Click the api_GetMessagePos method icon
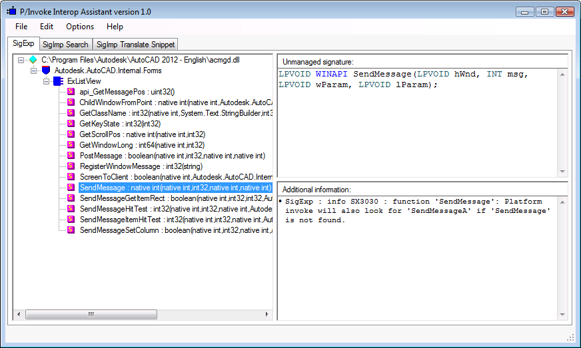The image size is (581, 348). pos(71,92)
